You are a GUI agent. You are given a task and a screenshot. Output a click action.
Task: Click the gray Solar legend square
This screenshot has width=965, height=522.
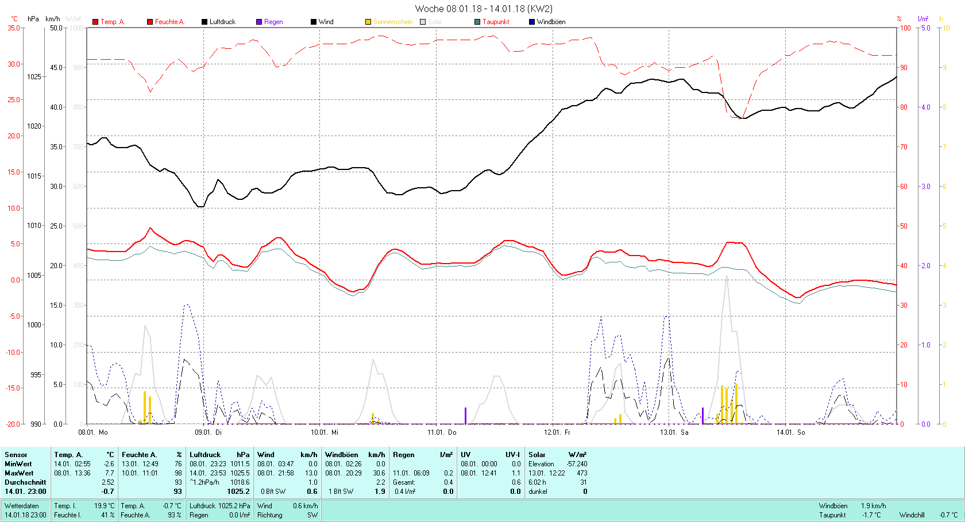(x=423, y=22)
